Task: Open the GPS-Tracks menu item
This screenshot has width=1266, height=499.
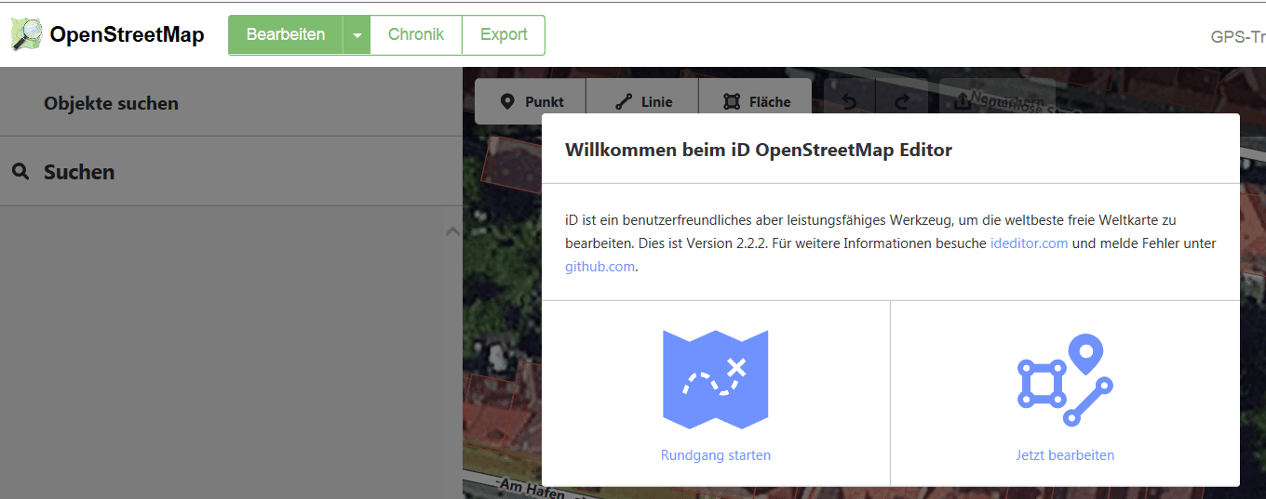Action: 1238,37
